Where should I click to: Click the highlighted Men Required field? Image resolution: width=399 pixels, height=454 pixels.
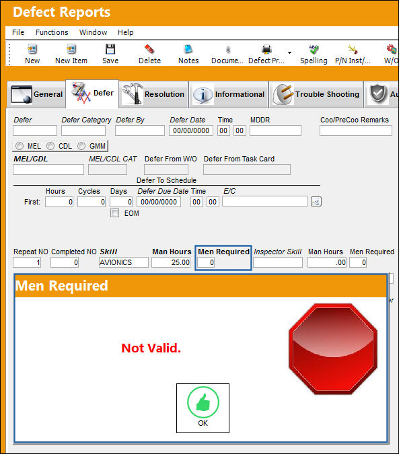[x=206, y=262]
